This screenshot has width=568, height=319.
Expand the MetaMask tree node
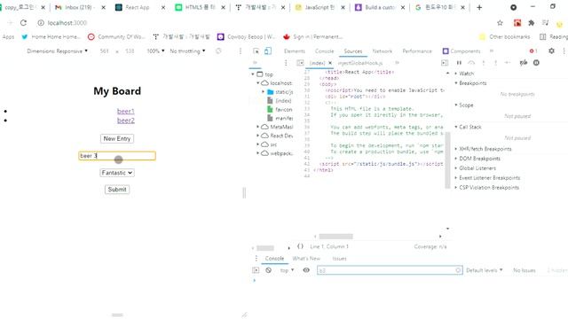258,127
